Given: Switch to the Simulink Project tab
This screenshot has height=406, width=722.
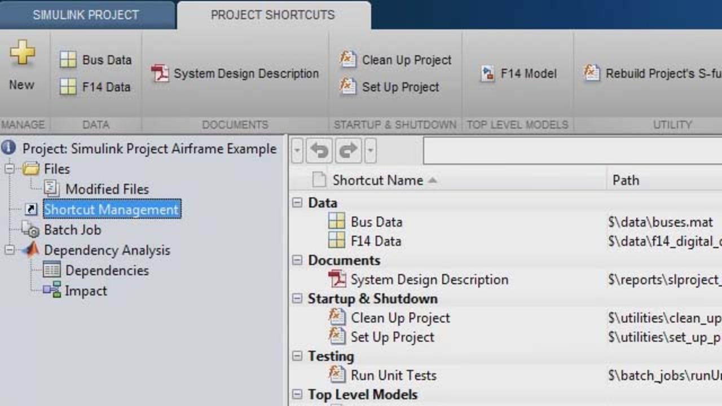Looking at the screenshot, I should (86, 15).
